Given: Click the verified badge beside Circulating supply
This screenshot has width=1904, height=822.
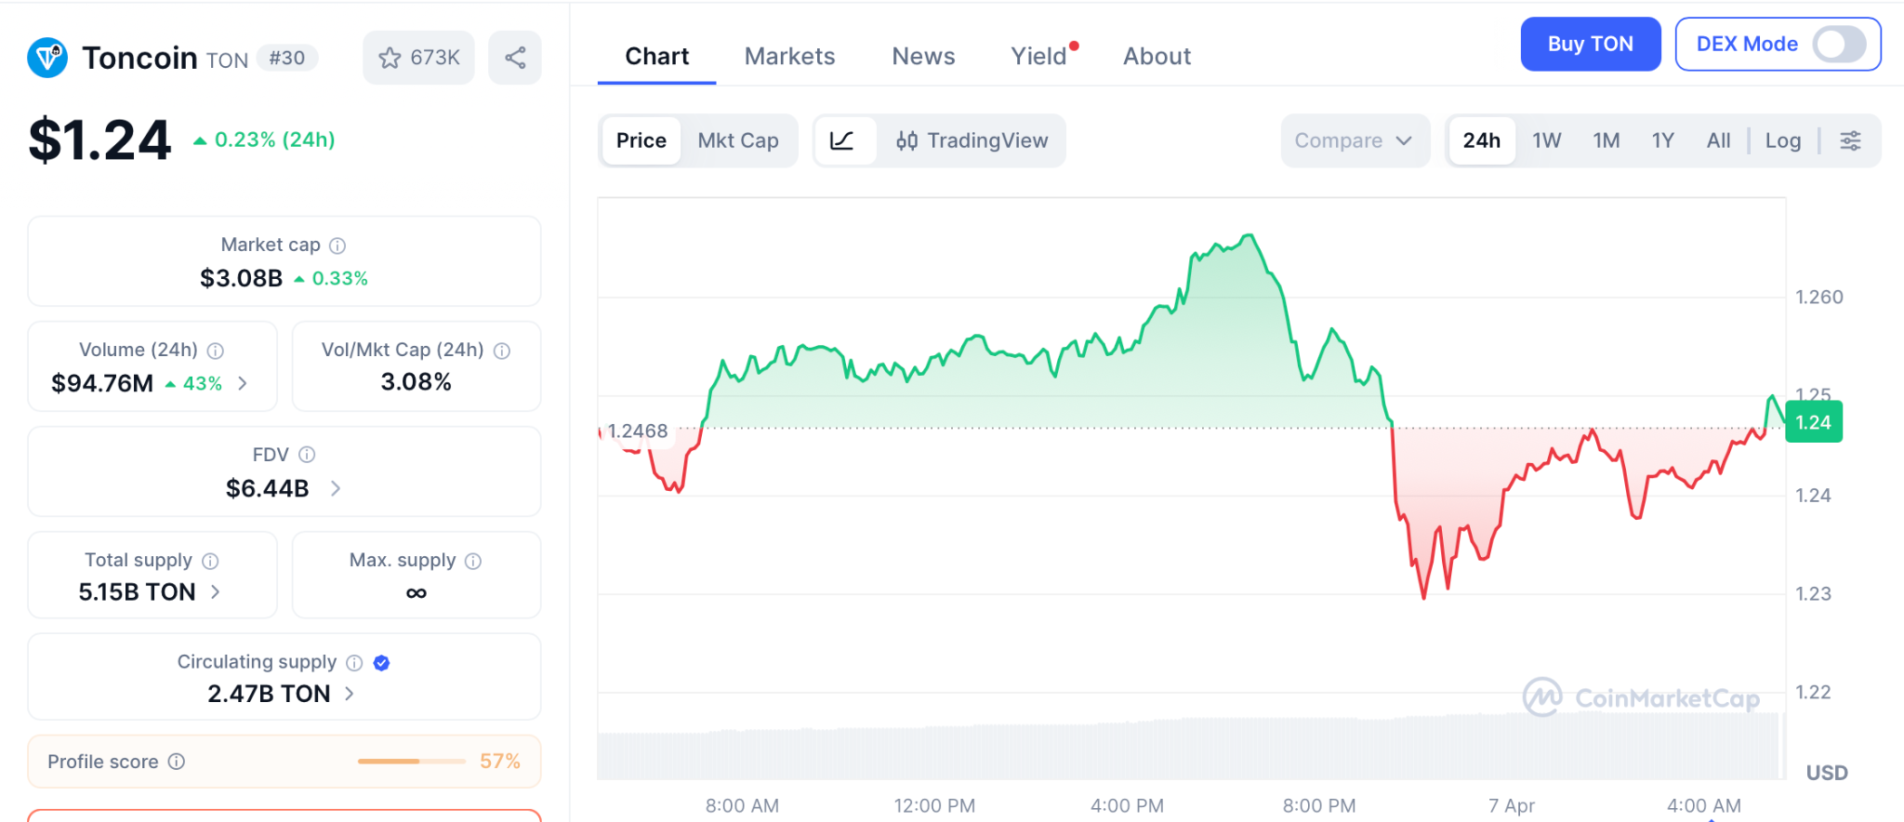Looking at the screenshot, I should coord(381,663).
